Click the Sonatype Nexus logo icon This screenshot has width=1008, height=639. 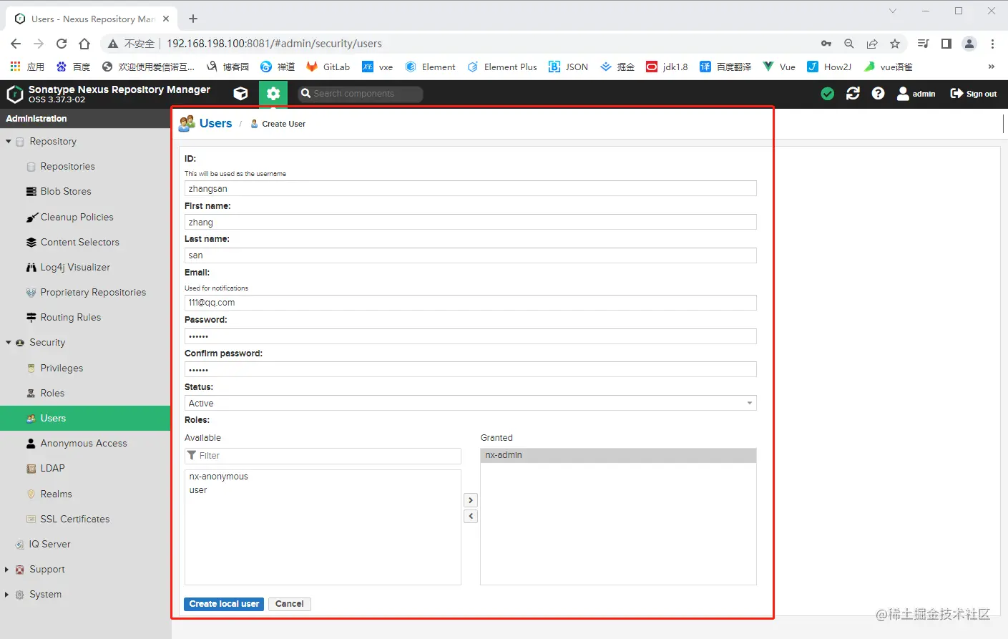coord(14,94)
